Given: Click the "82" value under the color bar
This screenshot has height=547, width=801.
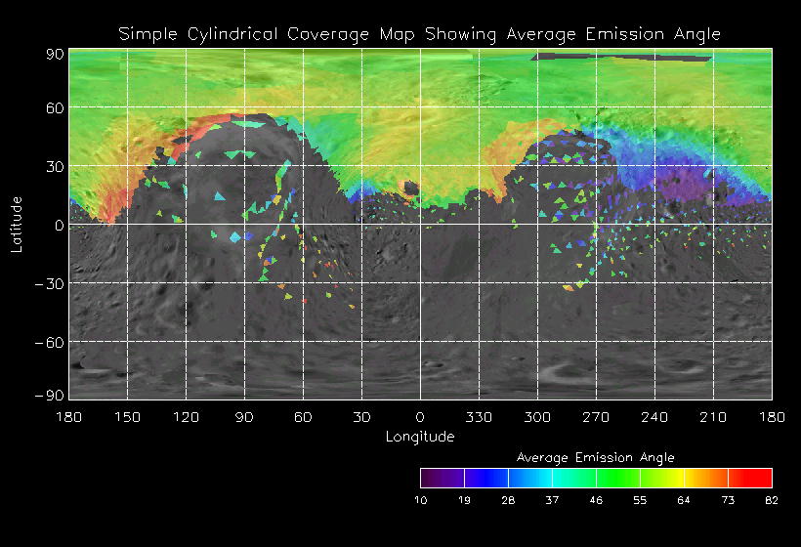Looking at the screenshot, I should tap(772, 499).
